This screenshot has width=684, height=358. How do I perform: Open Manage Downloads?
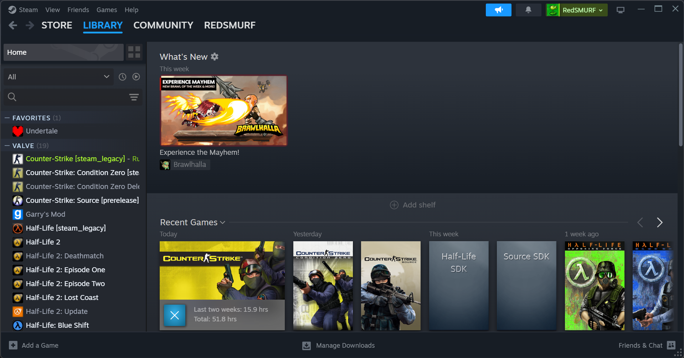339,345
